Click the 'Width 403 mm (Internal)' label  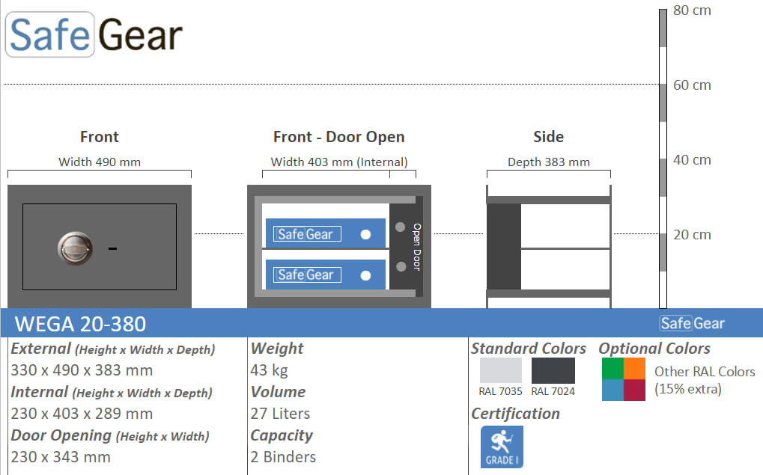(339, 162)
